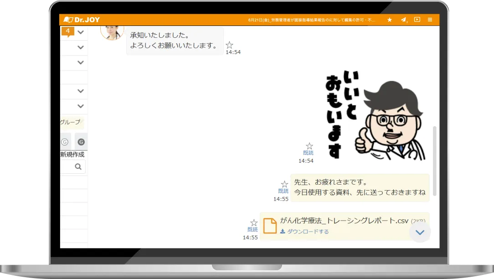The width and height of the screenshot is (494, 279).
Task: Click the 14:55 timestamp beside 先生 message
Action: point(281,199)
